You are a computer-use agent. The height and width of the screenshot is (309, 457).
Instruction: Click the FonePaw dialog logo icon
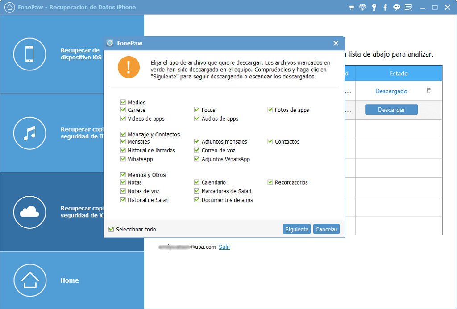point(110,43)
